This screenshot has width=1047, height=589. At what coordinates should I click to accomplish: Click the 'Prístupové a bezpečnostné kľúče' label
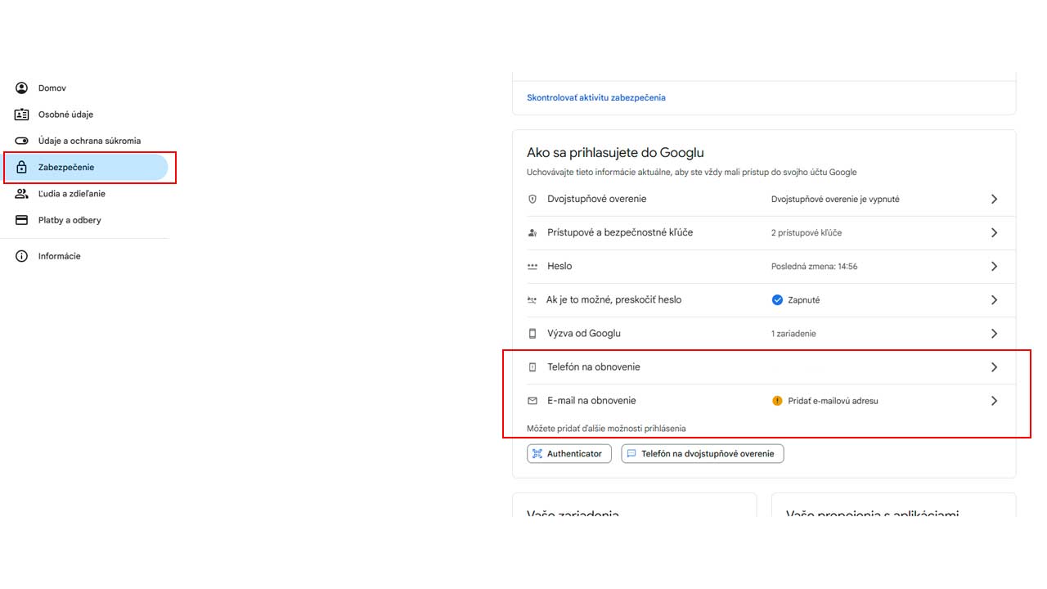pos(620,232)
